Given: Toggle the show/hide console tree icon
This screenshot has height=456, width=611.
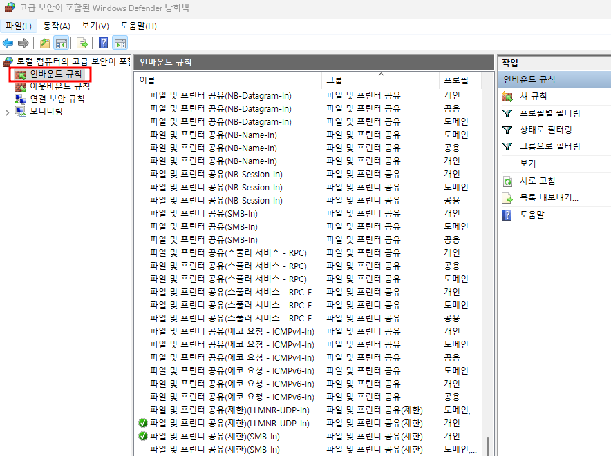Looking at the screenshot, I should (x=62, y=43).
